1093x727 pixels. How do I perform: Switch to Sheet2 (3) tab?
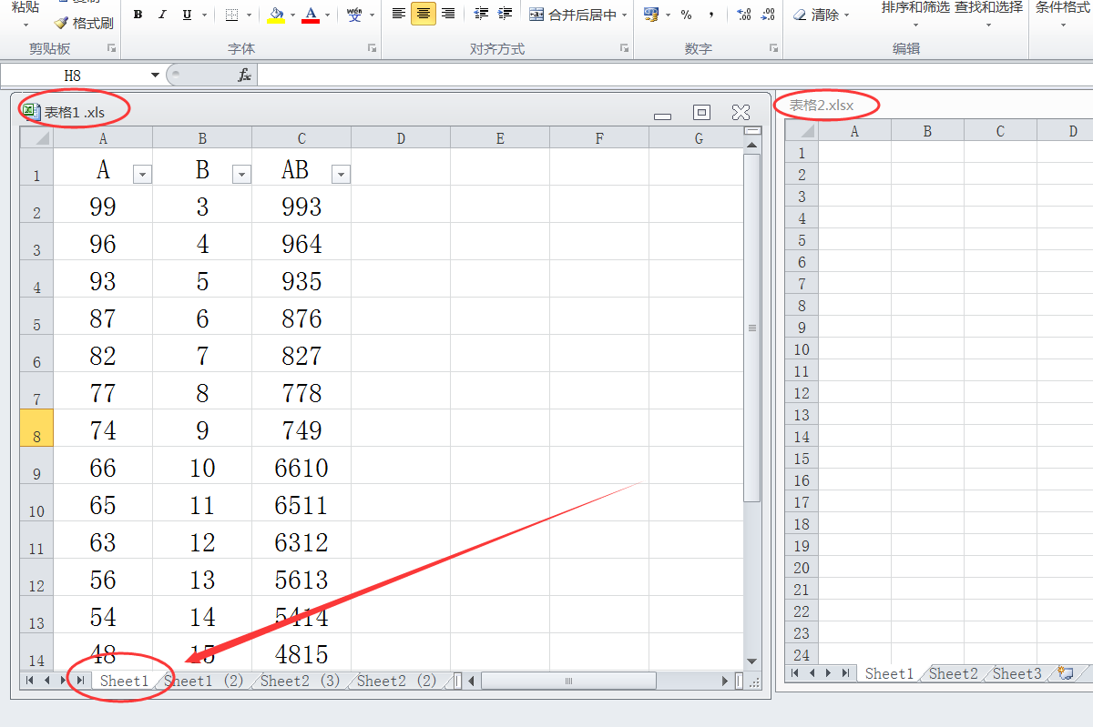pyautogui.click(x=301, y=681)
